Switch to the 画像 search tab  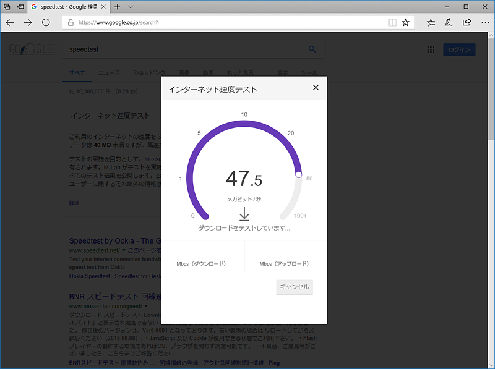tap(184, 72)
